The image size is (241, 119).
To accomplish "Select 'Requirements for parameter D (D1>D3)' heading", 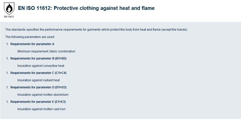I will 39,87.
